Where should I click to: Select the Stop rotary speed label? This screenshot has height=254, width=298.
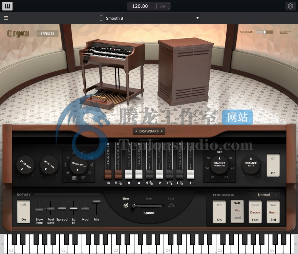149,199
